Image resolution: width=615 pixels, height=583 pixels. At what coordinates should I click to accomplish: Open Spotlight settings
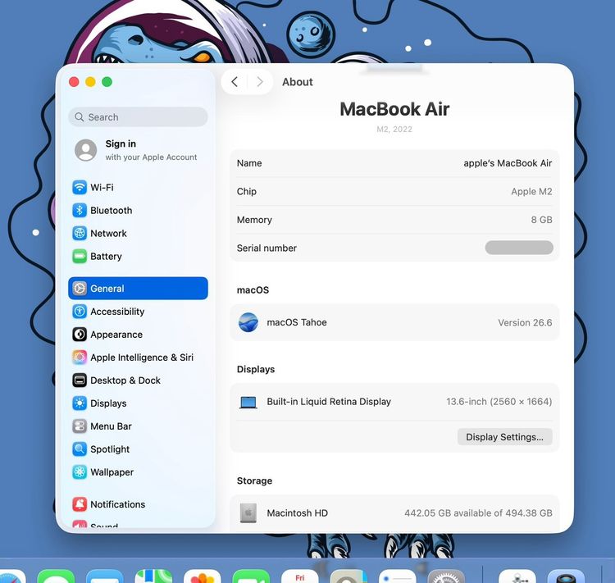(x=138, y=449)
